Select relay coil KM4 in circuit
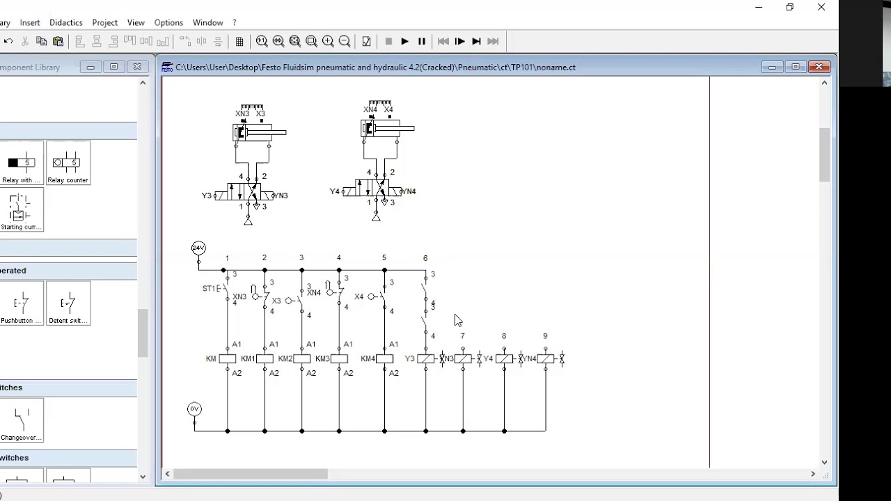This screenshot has width=891, height=501. 384,359
